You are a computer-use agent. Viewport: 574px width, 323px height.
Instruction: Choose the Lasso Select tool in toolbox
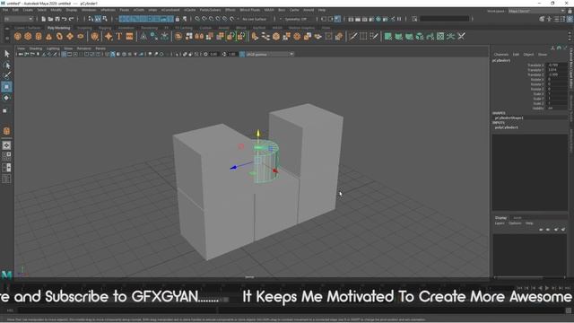point(6,65)
